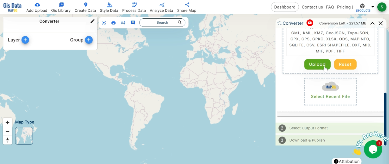
Task: Open the comment tool icon
Action: (x=133, y=22)
